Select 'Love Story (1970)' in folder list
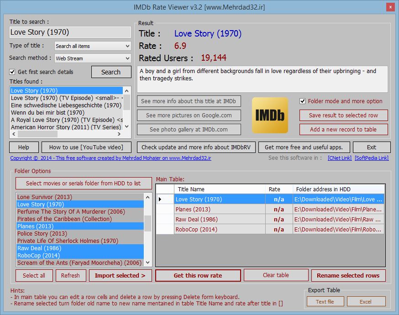The height and width of the screenshot is (315, 399). coord(80,205)
